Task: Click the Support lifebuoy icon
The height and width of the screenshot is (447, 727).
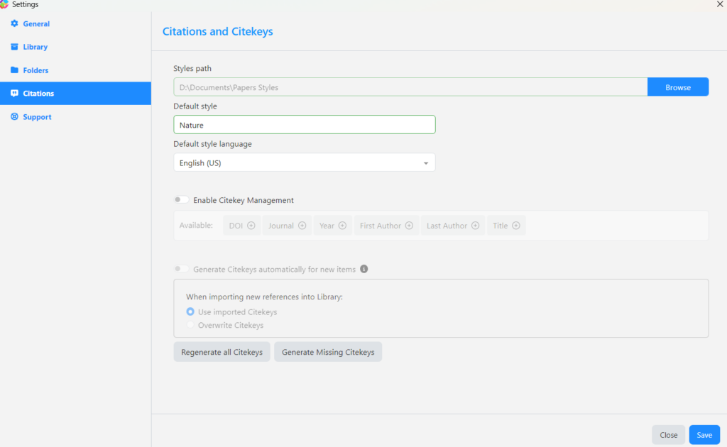Action: (14, 117)
